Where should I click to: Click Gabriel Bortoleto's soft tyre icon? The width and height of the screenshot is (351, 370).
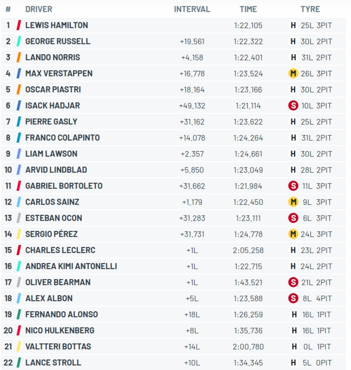[293, 186]
